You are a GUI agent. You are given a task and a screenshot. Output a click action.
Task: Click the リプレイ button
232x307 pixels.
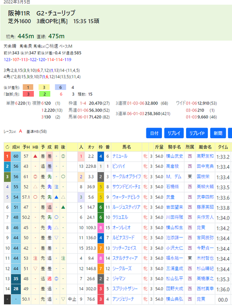[x=174, y=133]
